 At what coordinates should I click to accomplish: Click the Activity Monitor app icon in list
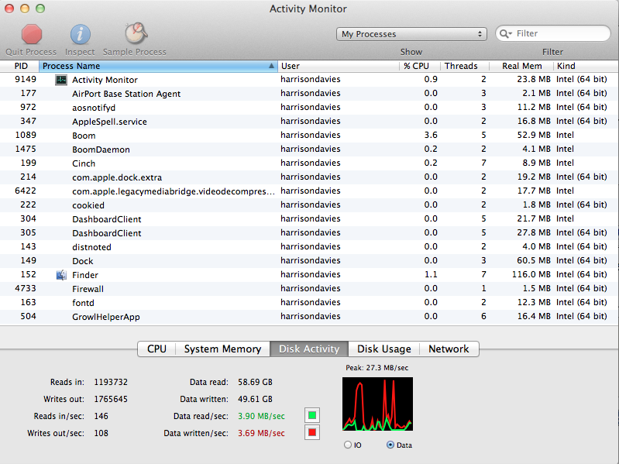(x=60, y=80)
